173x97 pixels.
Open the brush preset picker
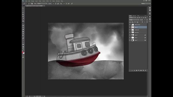[x=29, y=4]
